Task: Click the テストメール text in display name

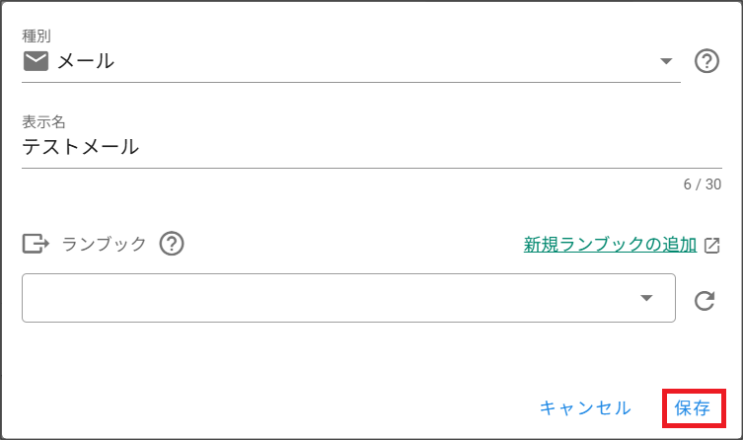Action: [x=81, y=147]
